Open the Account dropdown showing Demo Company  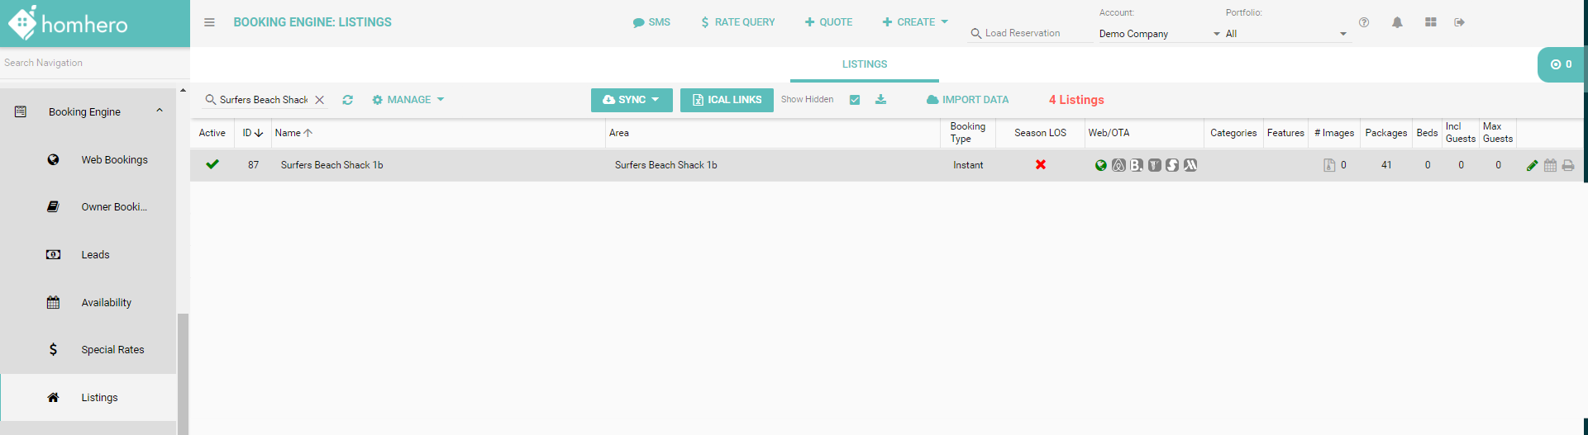(x=1158, y=34)
